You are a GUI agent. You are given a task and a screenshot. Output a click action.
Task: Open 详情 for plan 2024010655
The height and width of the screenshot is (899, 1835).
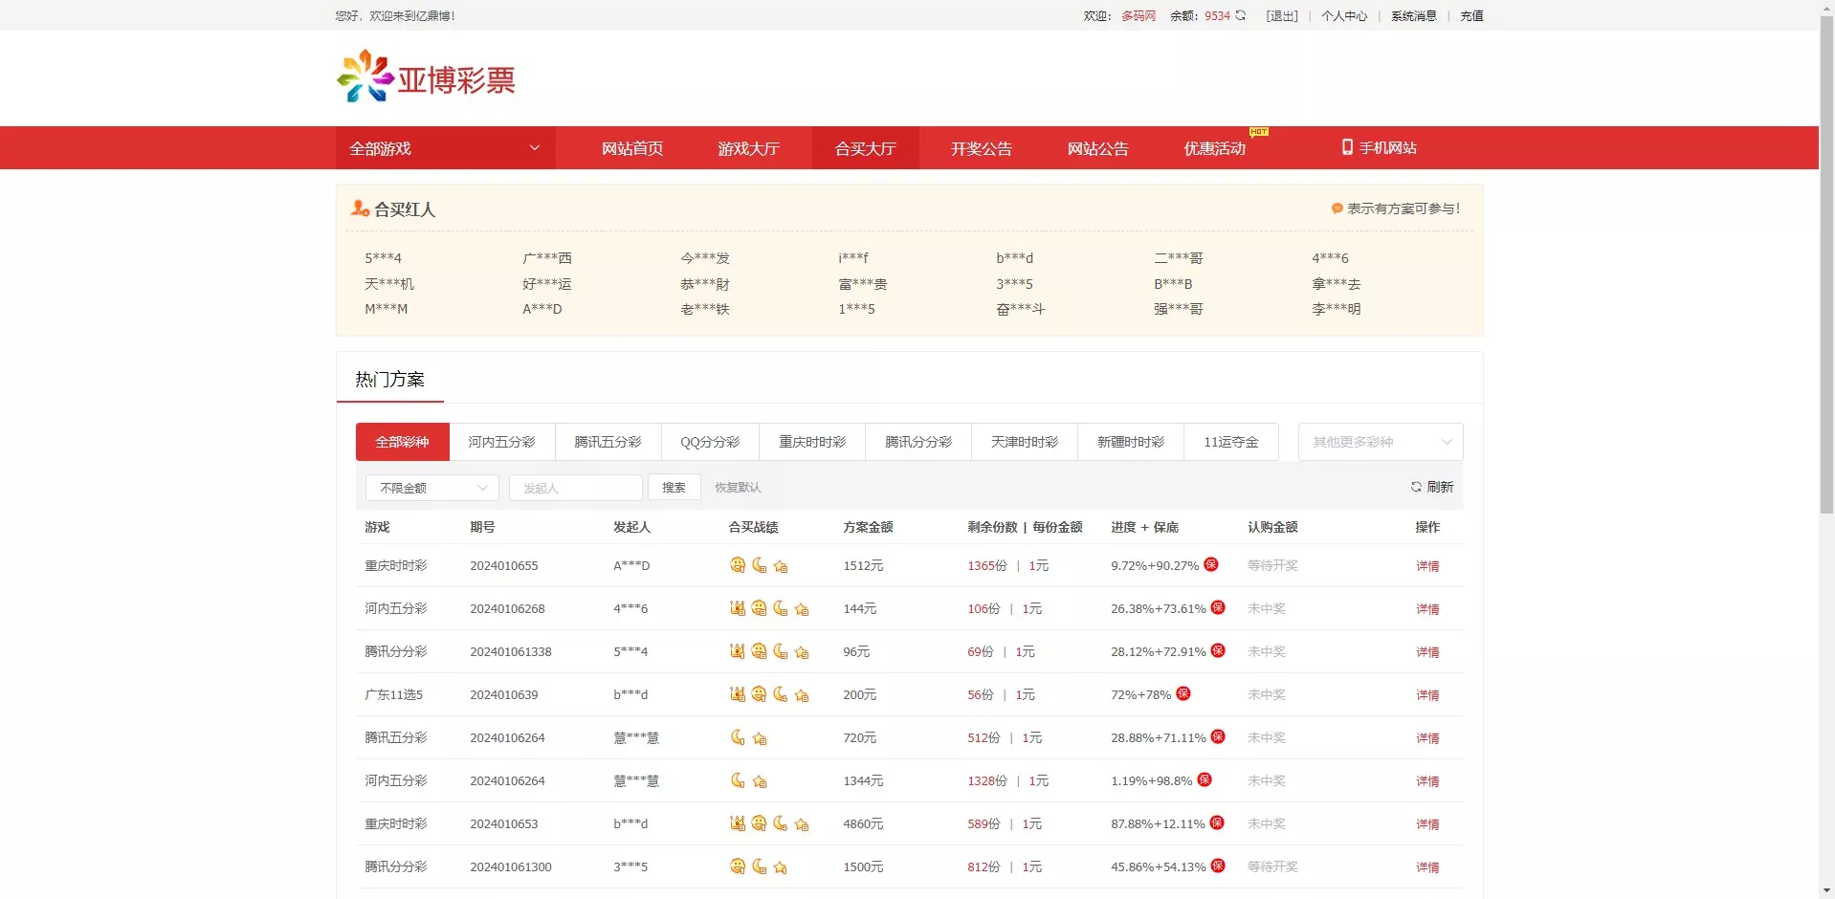1427,565
